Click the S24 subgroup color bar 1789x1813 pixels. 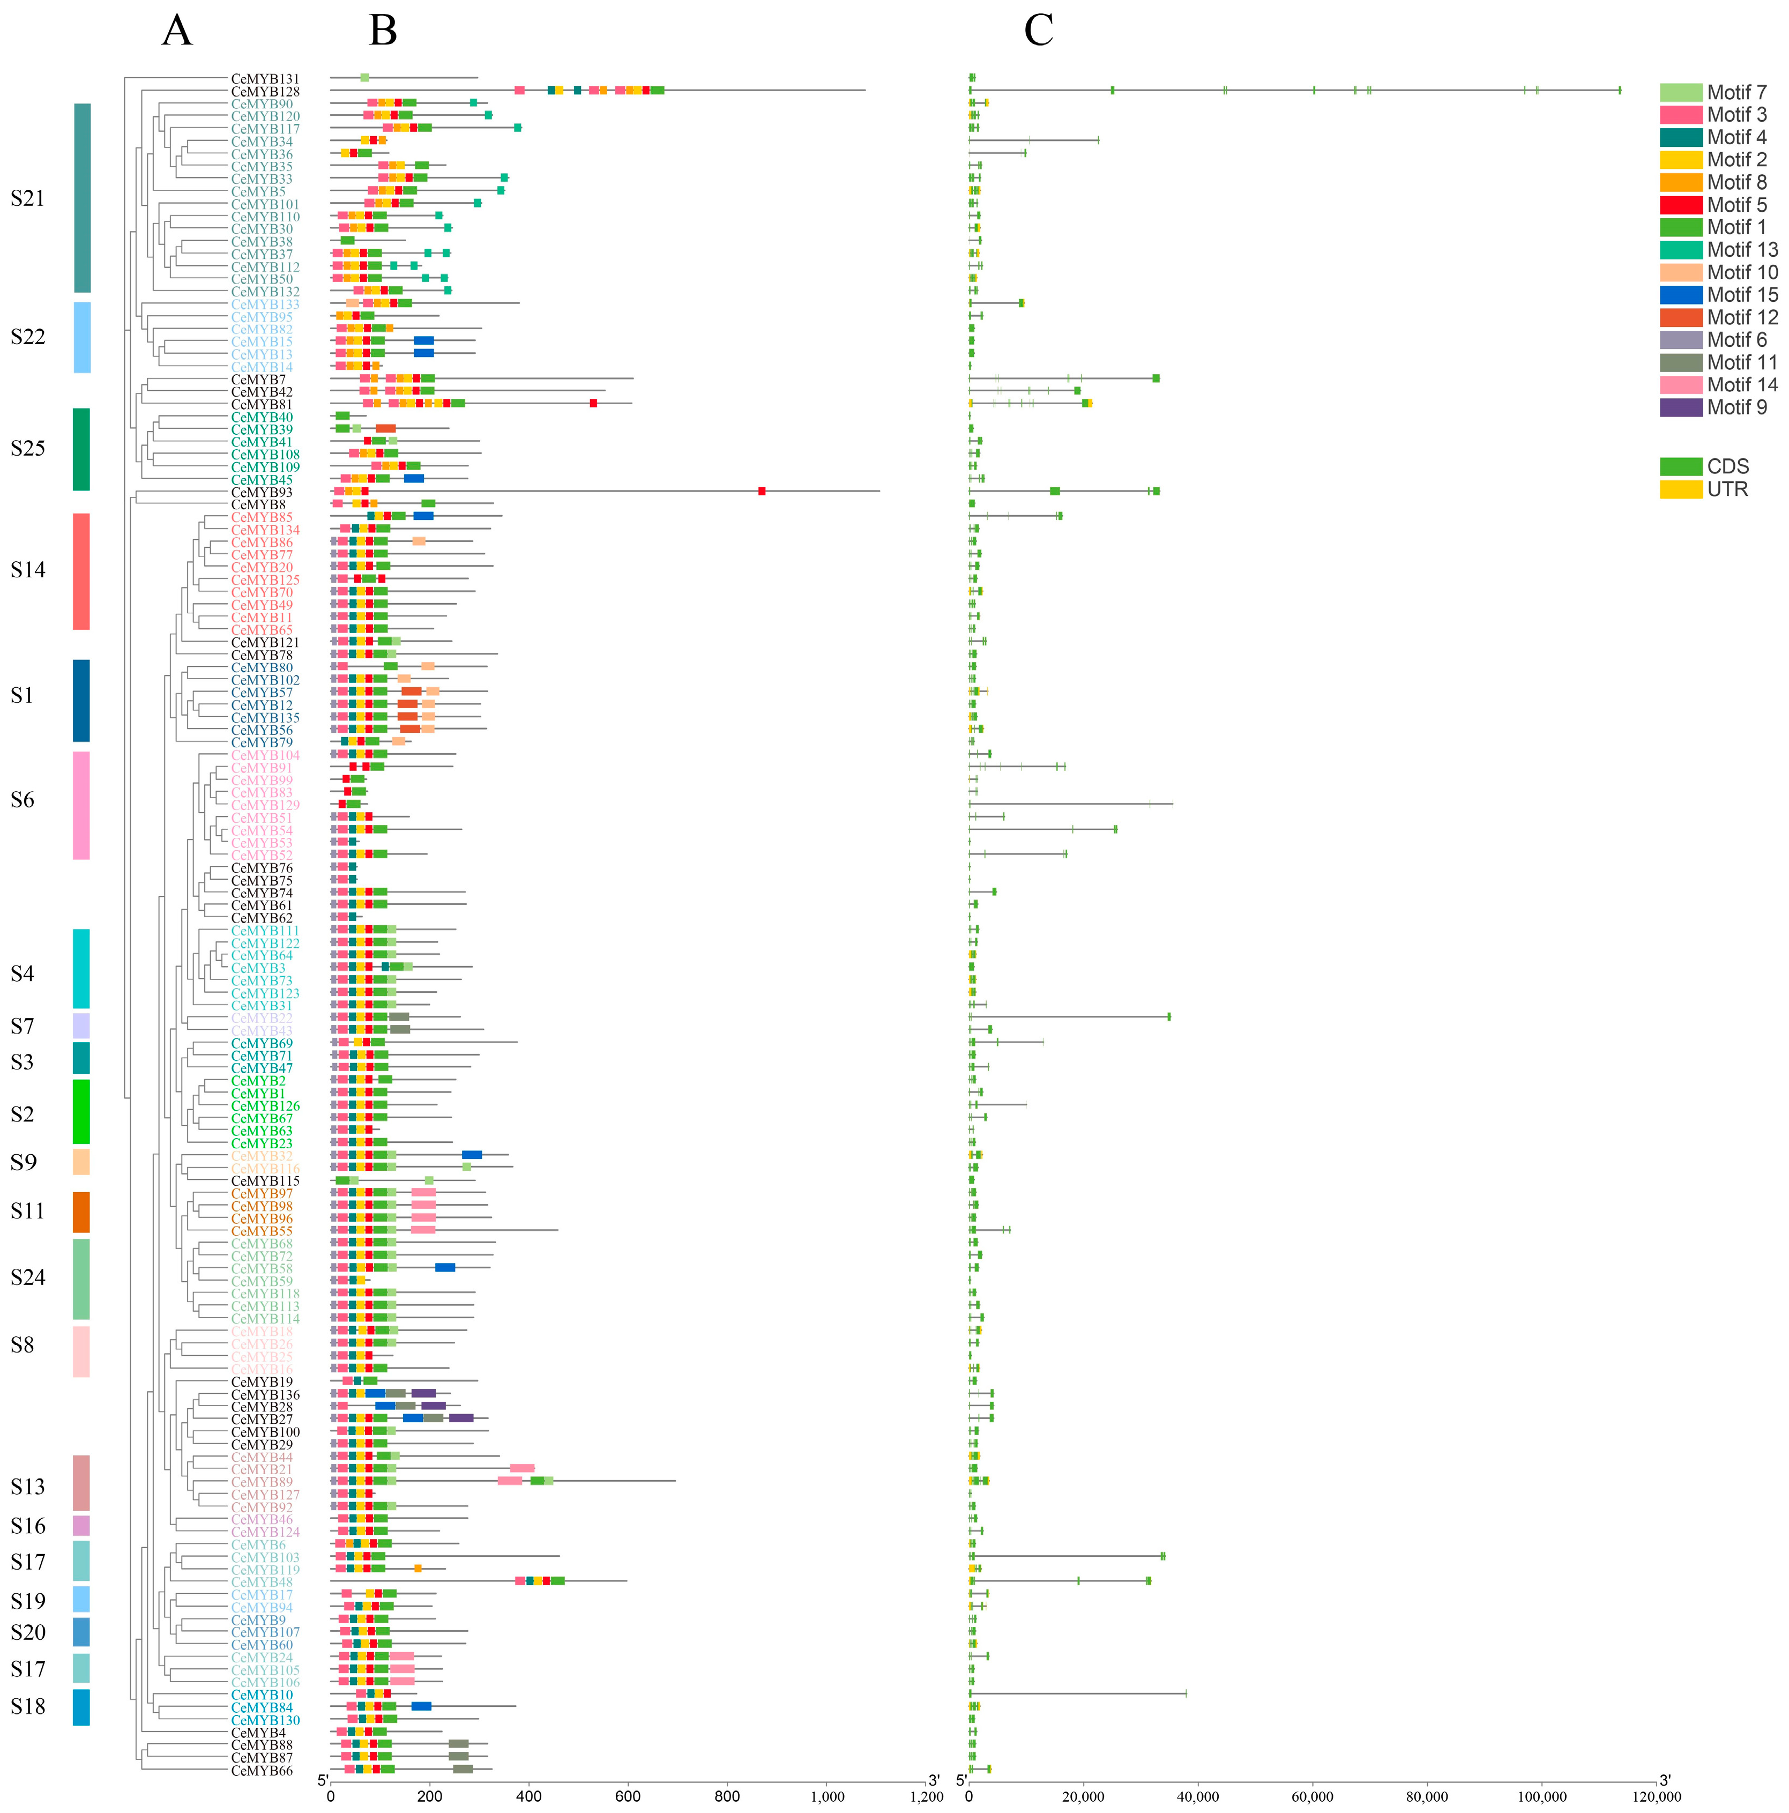coord(81,1278)
